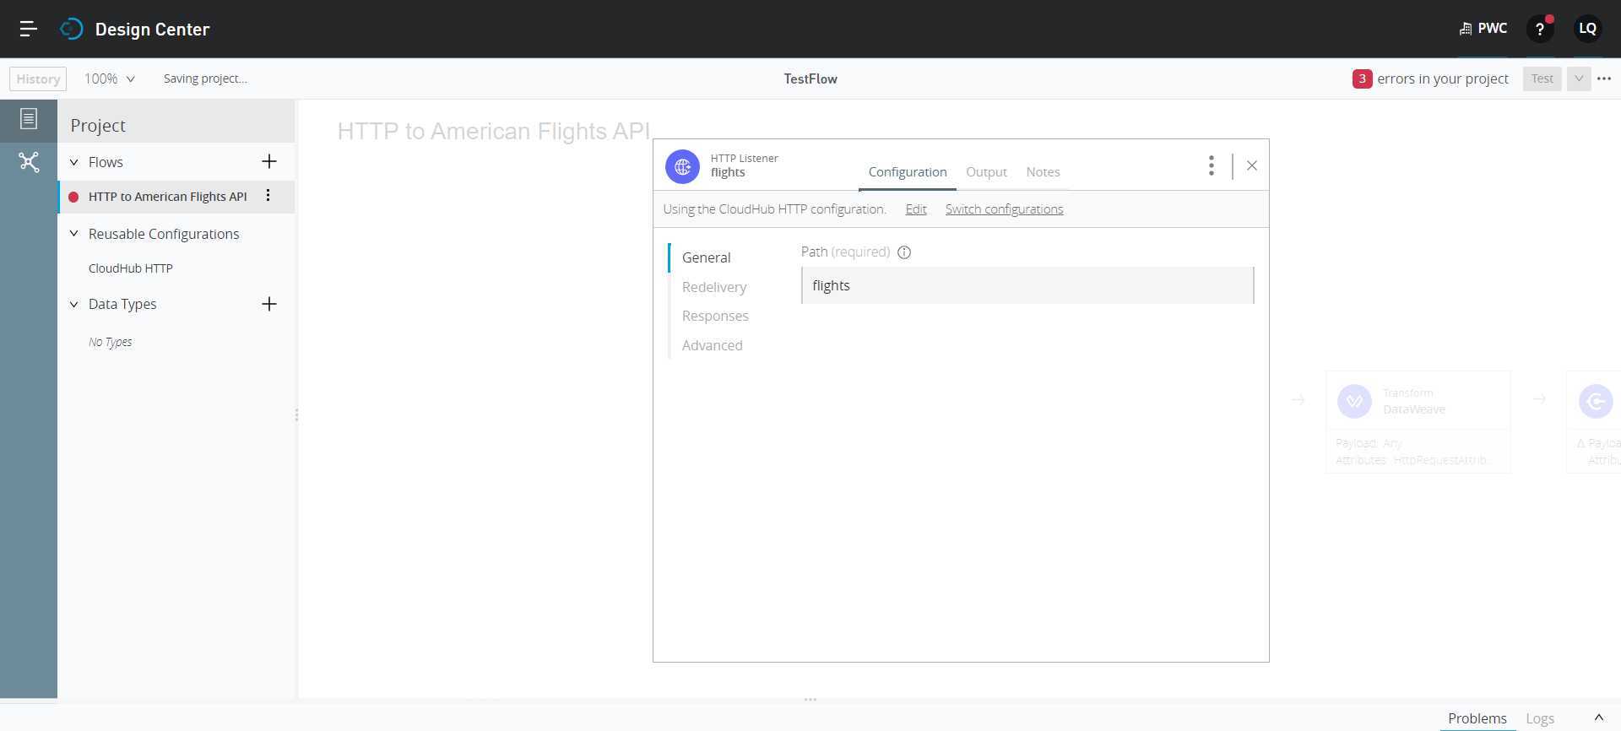Open HTTP Listener card options menu
Viewport: 1621px width, 731px height.
point(1211,165)
